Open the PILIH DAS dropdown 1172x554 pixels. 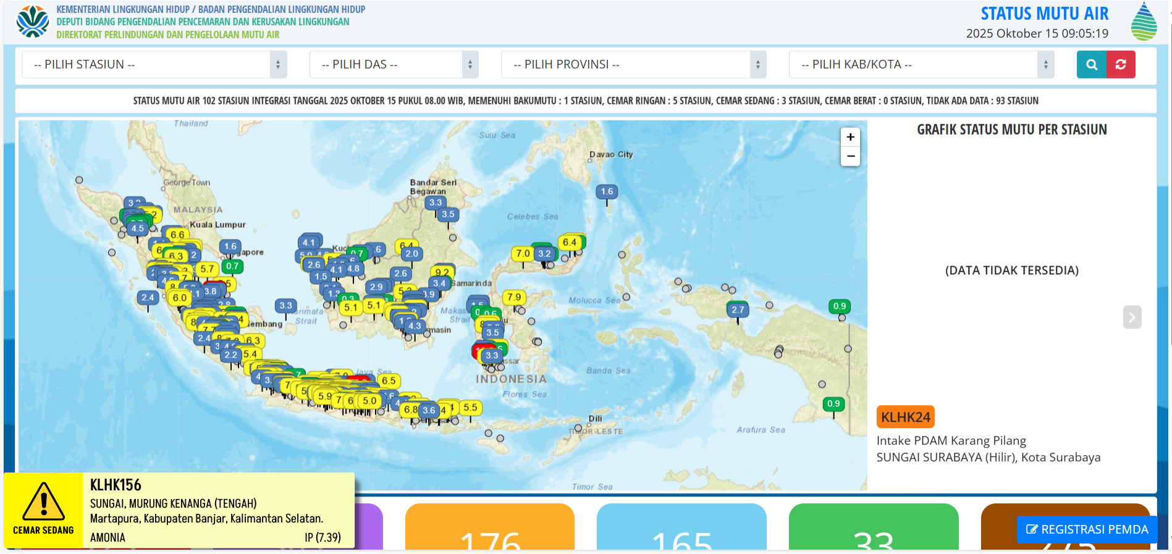(394, 64)
